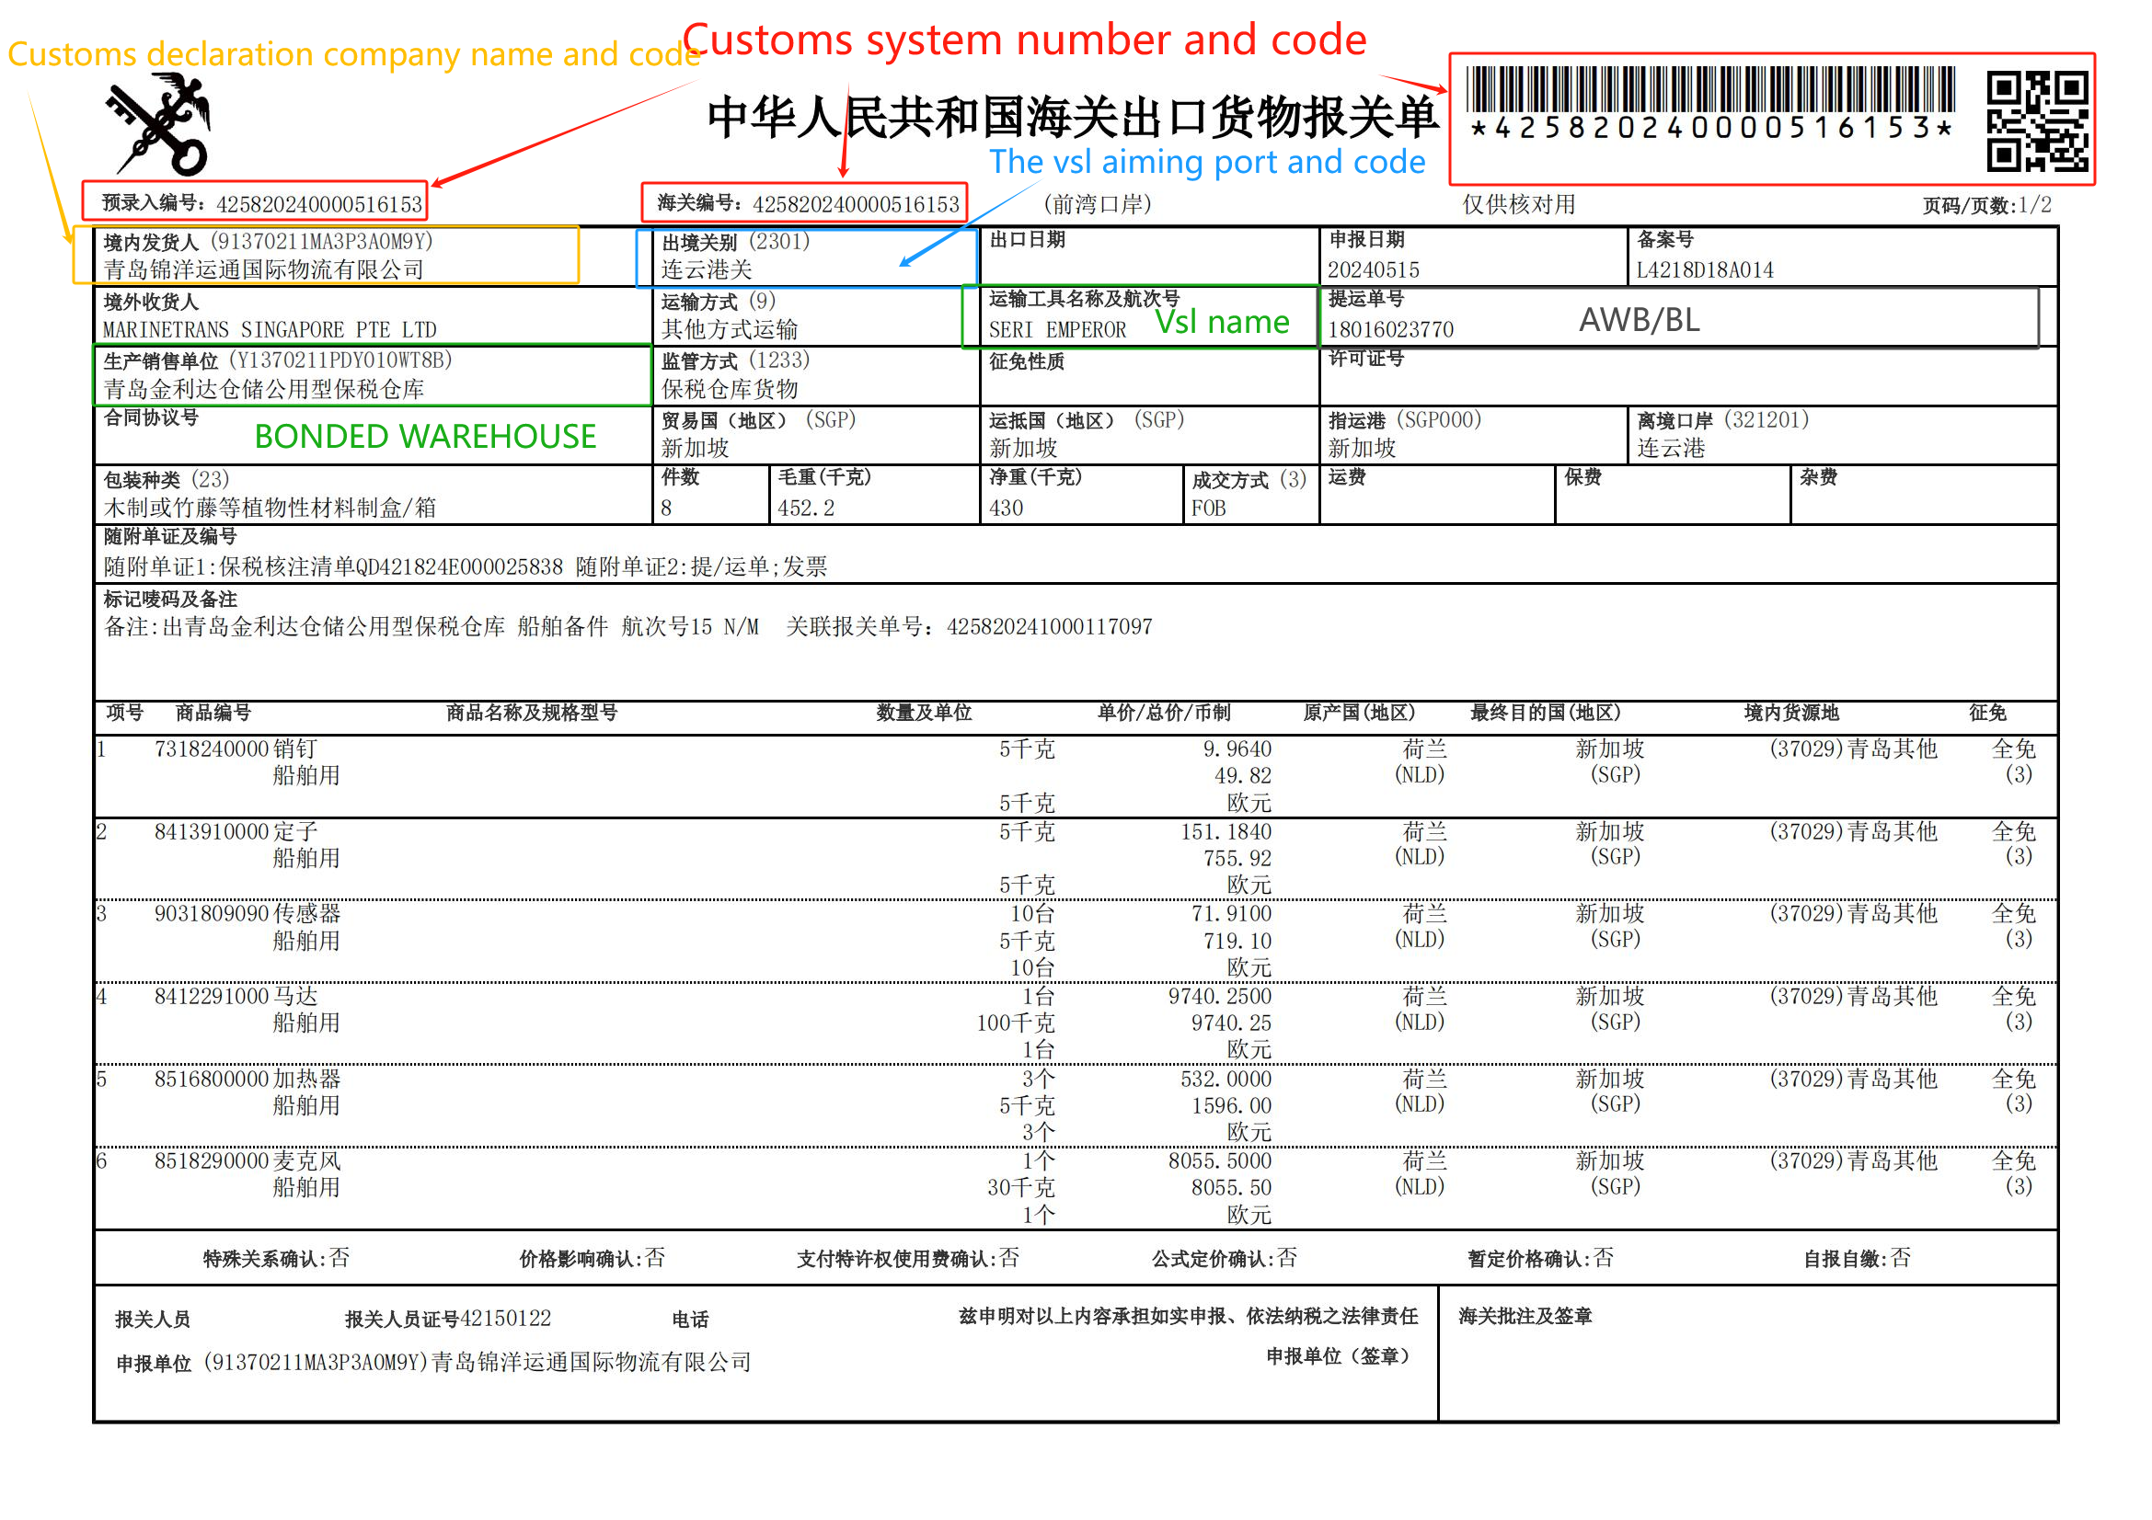Click item 6 麦克风 commodity row
Image resolution: width=2152 pixels, height=1520 pixels.
(1075, 1188)
